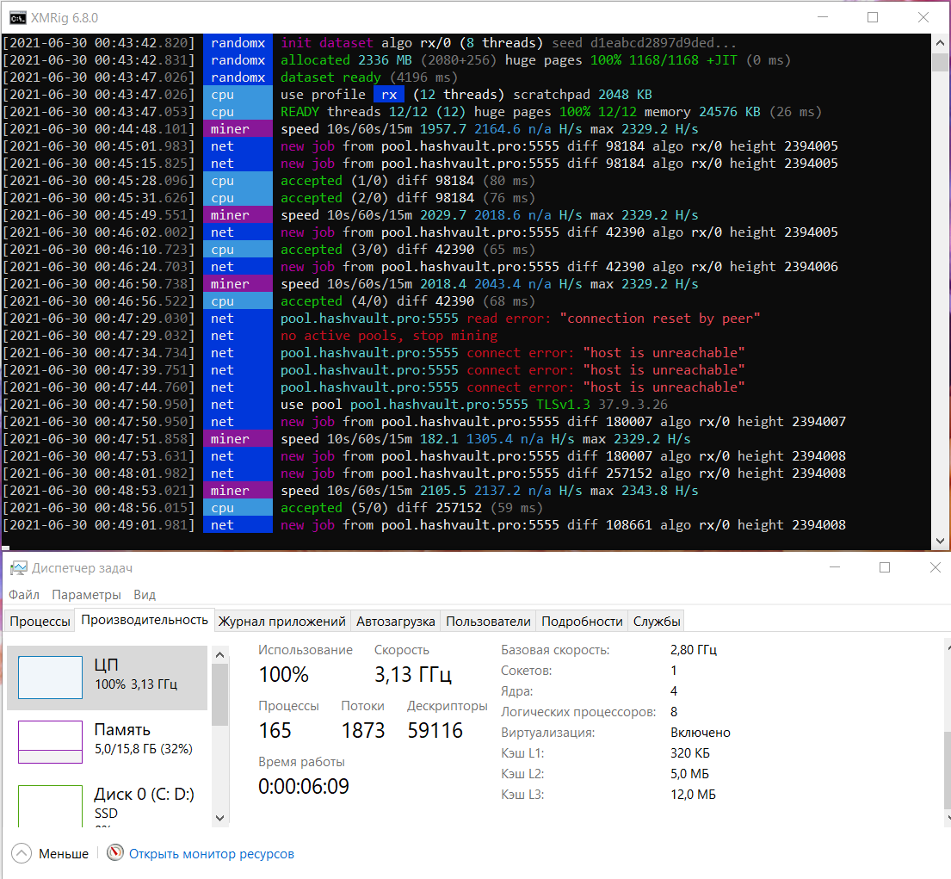Click the last log line diff 108661
Screen dimensions: 951x879
point(563,525)
